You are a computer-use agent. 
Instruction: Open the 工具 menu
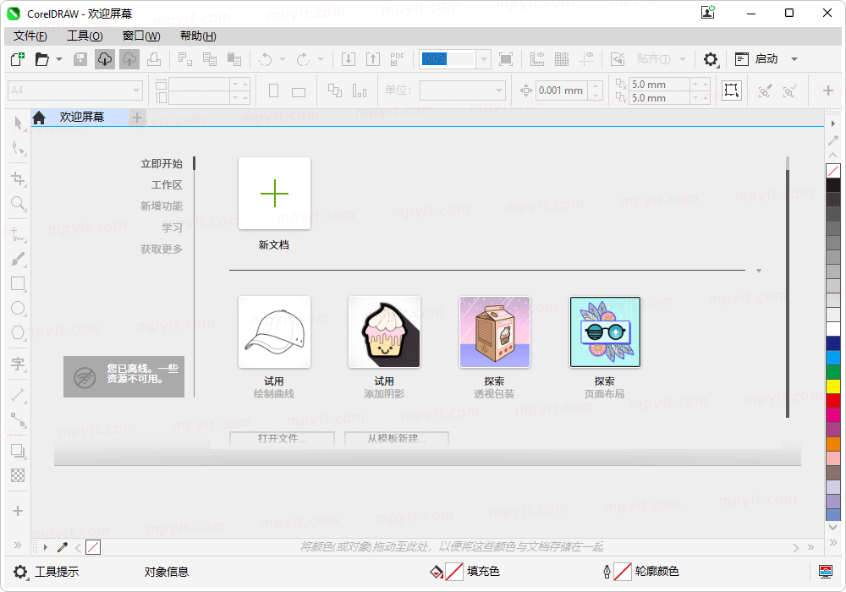tap(85, 36)
